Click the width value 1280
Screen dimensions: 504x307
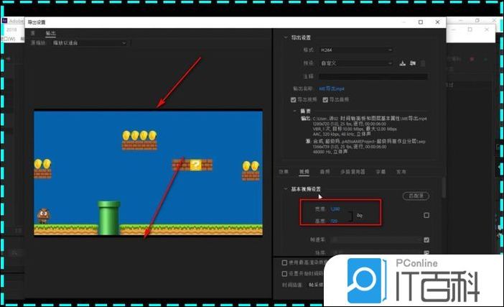[335, 209]
